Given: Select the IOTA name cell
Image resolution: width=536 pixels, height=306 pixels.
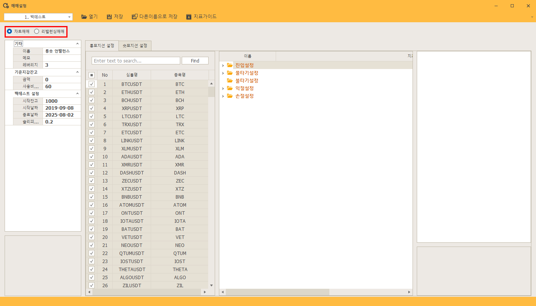Looking at the screenshot, I should click(x=180, y=221).
